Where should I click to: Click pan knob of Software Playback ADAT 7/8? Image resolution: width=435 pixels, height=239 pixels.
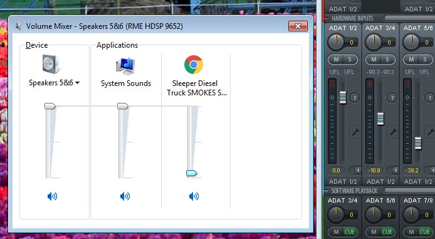coord(411,214)
